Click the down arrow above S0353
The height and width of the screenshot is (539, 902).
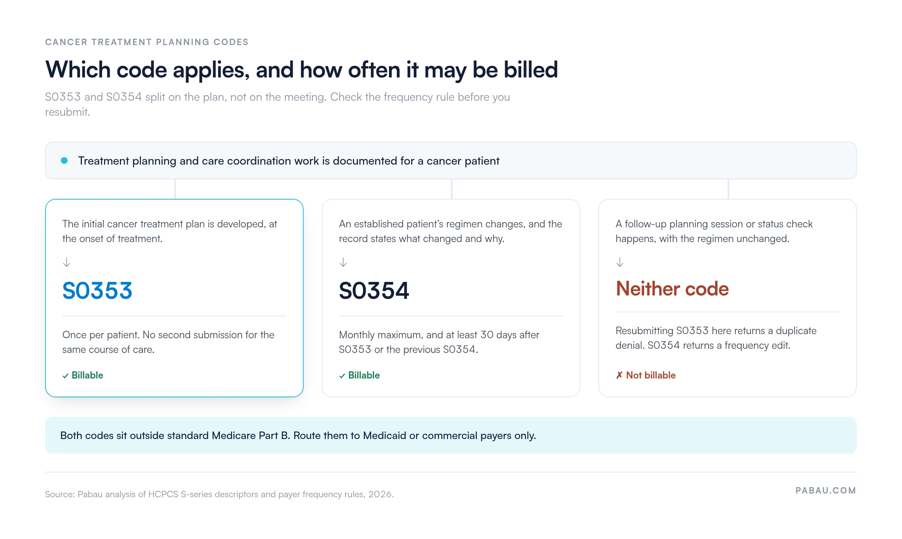(67, 262)
